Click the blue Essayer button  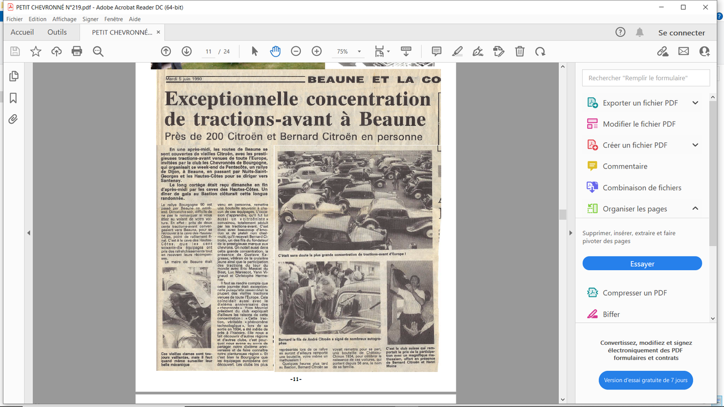tap(642, 263)
